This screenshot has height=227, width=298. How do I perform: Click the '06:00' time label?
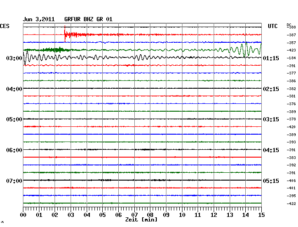tap(14, 150)
